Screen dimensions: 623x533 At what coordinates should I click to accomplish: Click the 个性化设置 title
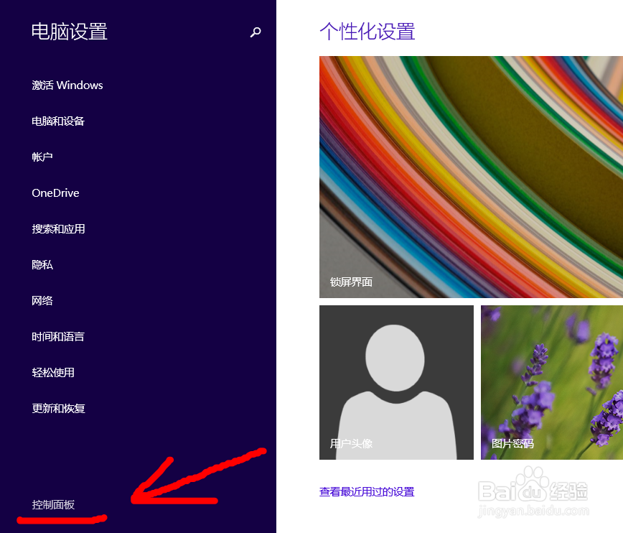point(367,32)
